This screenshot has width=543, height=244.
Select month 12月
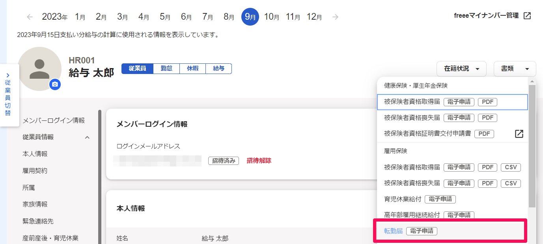(x=314, y=17)
